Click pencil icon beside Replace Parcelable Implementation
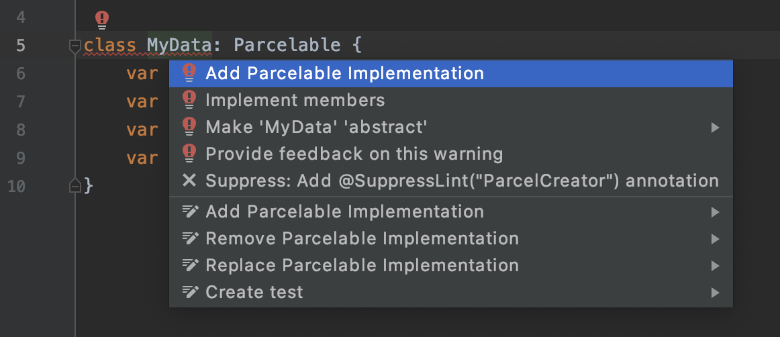Screen dimensions: 780x337 point(190,265)
